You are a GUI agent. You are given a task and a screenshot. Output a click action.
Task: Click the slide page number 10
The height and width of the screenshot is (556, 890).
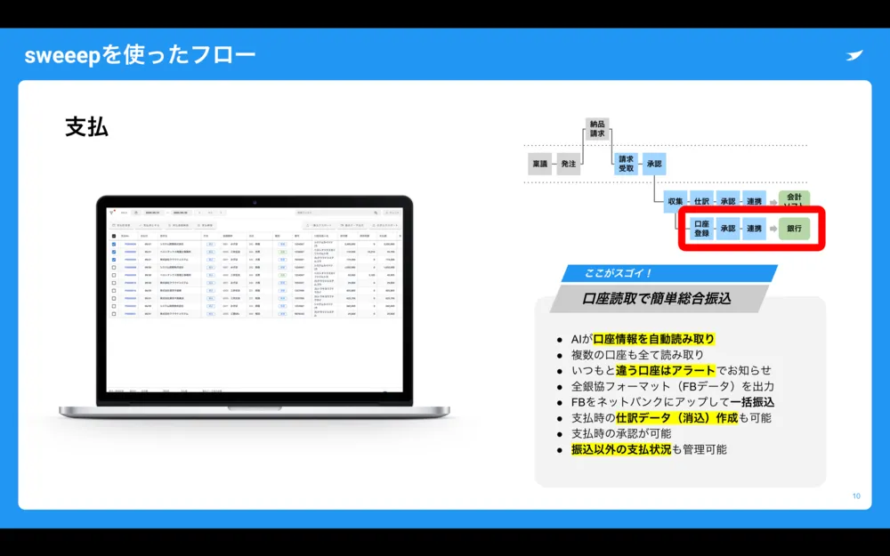click(x=856, y=496)
